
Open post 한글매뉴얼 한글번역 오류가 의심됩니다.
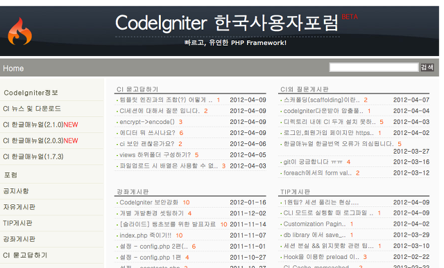[339, 144]
